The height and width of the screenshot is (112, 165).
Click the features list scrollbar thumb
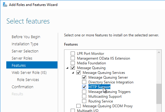click(x=159, y=94)
